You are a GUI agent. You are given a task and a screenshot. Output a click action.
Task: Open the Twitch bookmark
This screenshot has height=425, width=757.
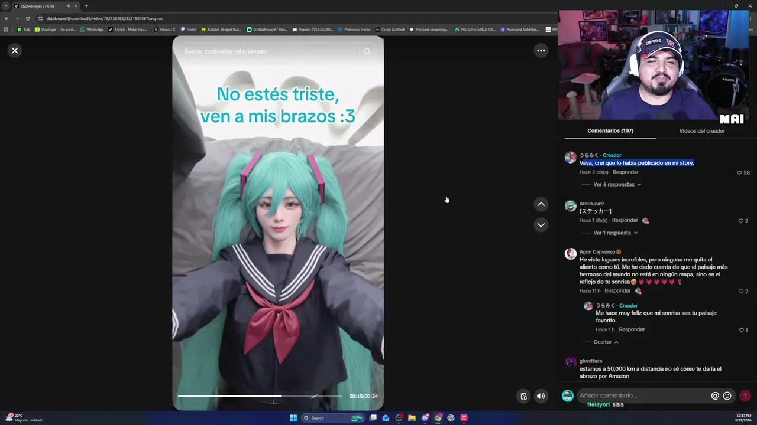point(189,30)
